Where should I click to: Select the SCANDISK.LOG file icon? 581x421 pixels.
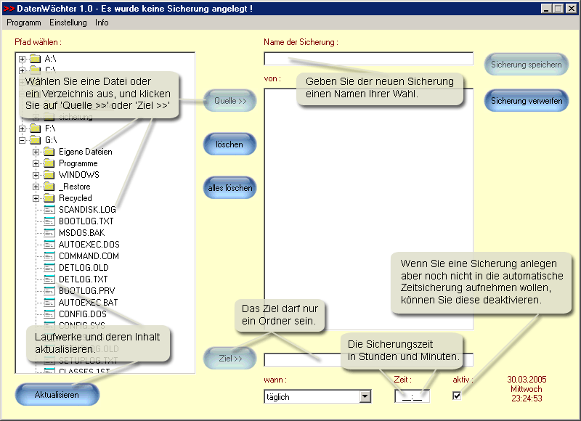point(49,210)
